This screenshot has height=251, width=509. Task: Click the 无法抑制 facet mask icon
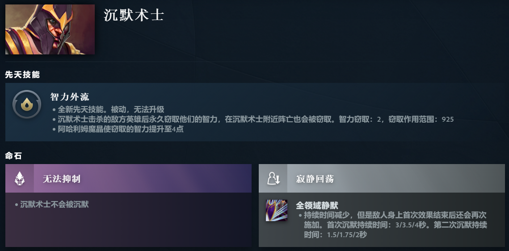click(x=20, y=178)
